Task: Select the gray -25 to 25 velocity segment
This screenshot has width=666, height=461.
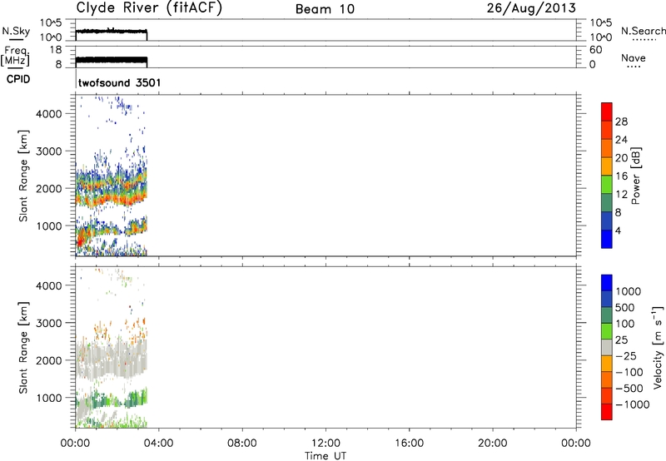Action: click(607, 347)
